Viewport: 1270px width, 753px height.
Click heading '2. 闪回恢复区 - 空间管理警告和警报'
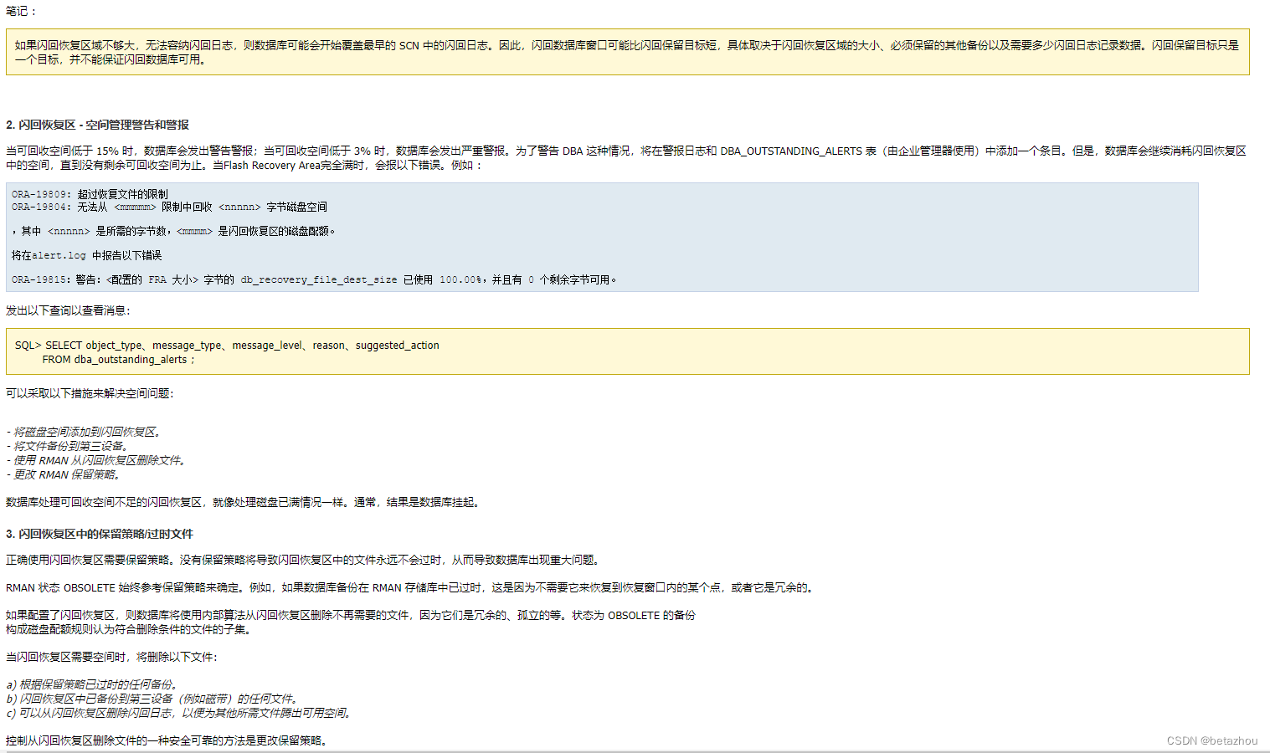click(97, 125)
